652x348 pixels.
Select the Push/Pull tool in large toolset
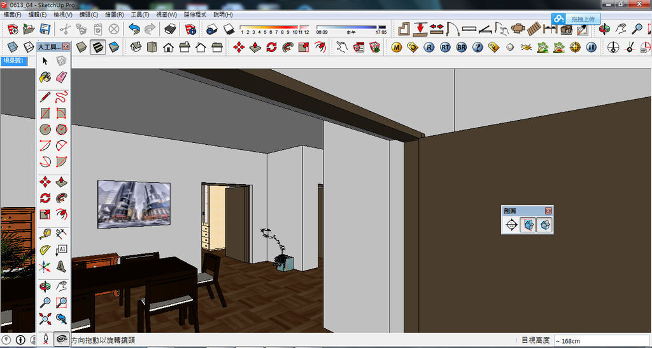[x=62, y=182]
